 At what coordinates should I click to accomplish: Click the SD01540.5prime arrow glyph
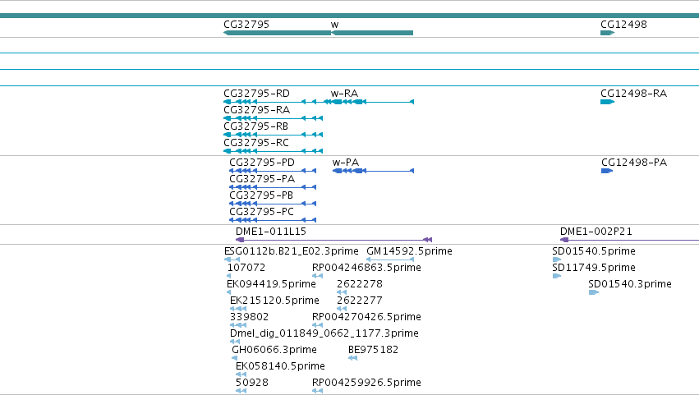pos(556,260)
